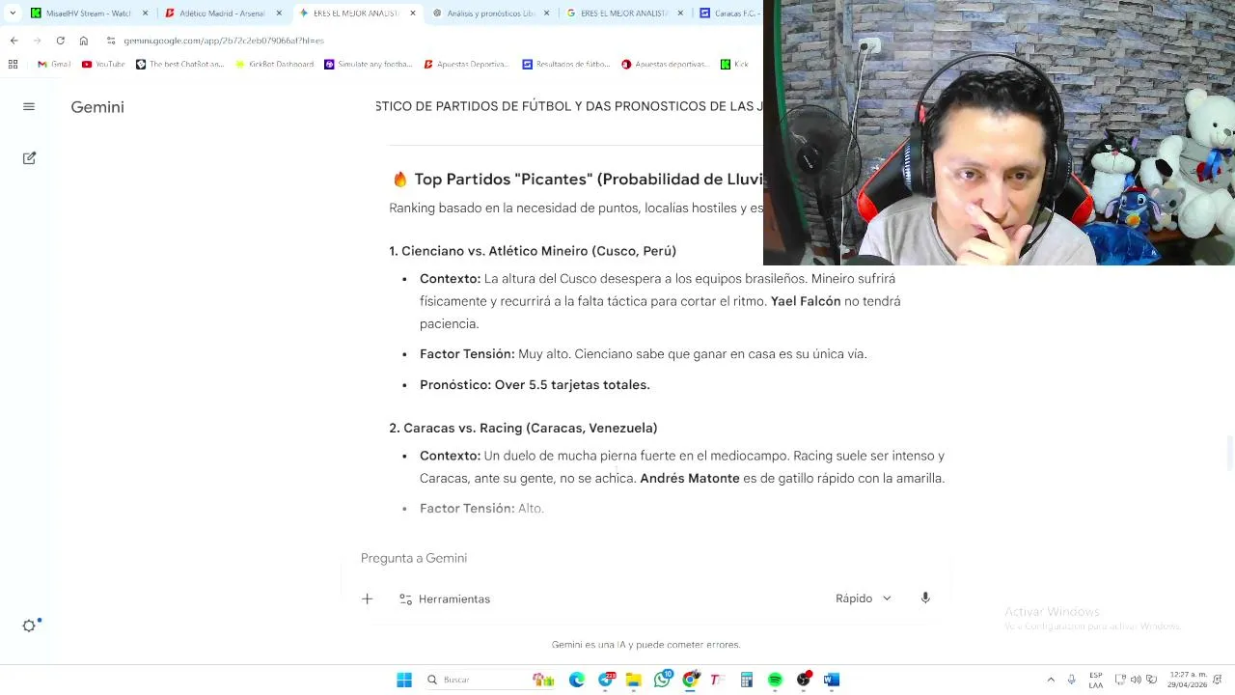Image resolution: width=1235 pixels, height=695 pixels.
Task: Open OBS Studio from the taskbar
Action: point(803,680)
